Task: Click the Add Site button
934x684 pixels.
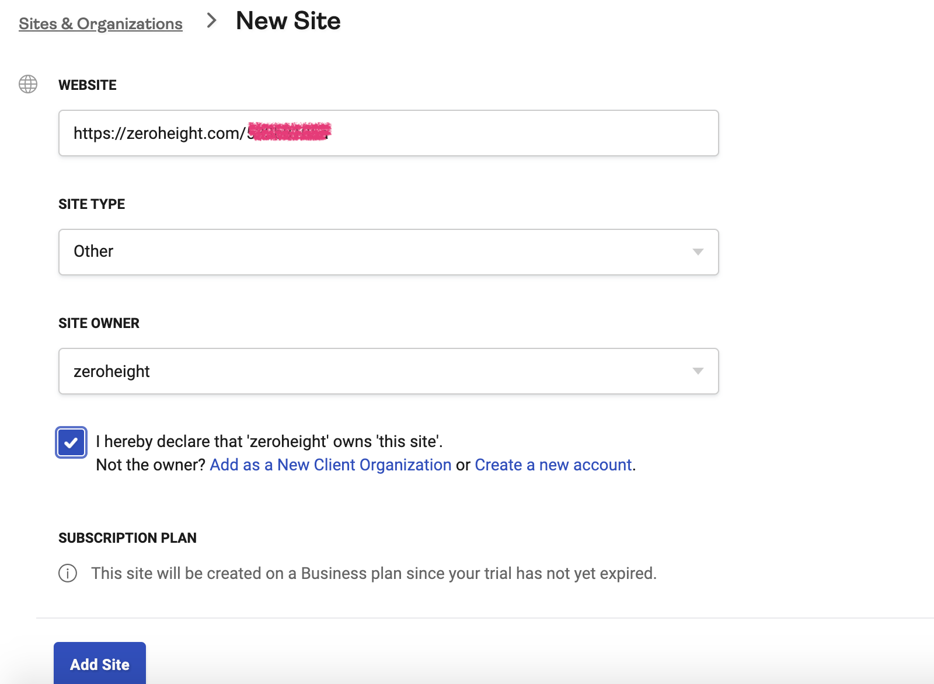Action: click(x=100, y=664)
